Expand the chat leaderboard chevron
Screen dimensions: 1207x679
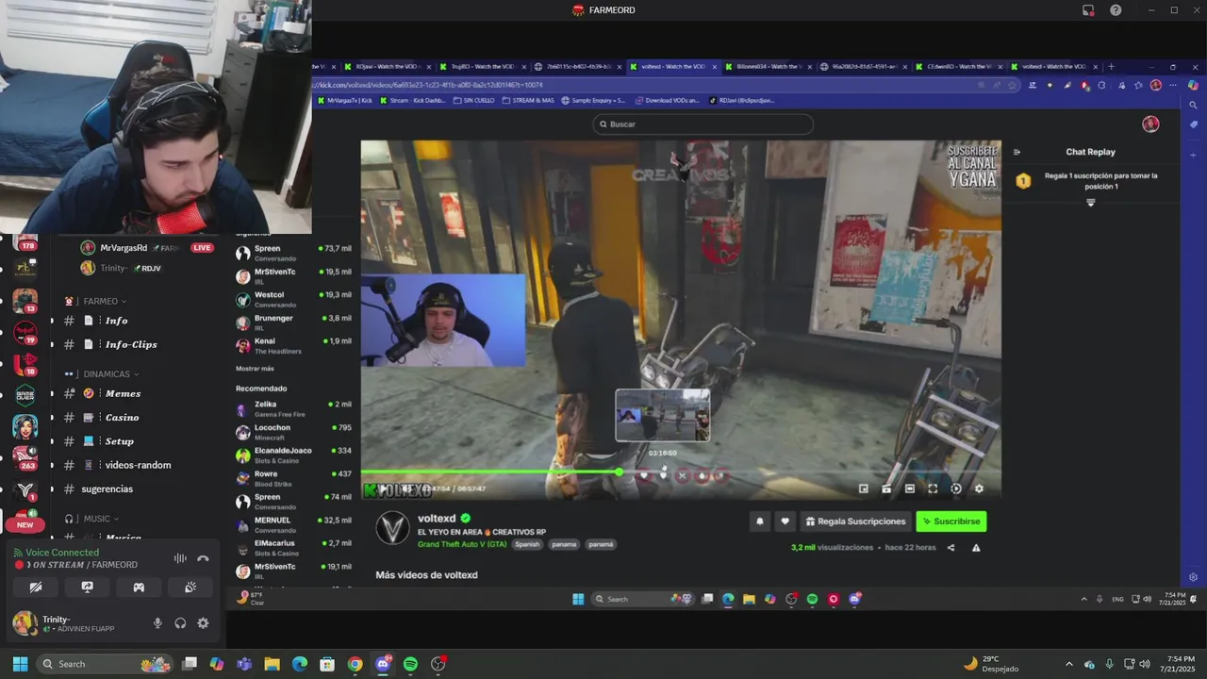point(1091,203)
